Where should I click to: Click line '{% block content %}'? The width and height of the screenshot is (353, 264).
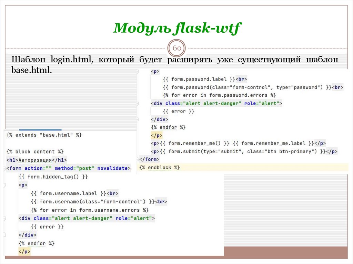(35, 151)
